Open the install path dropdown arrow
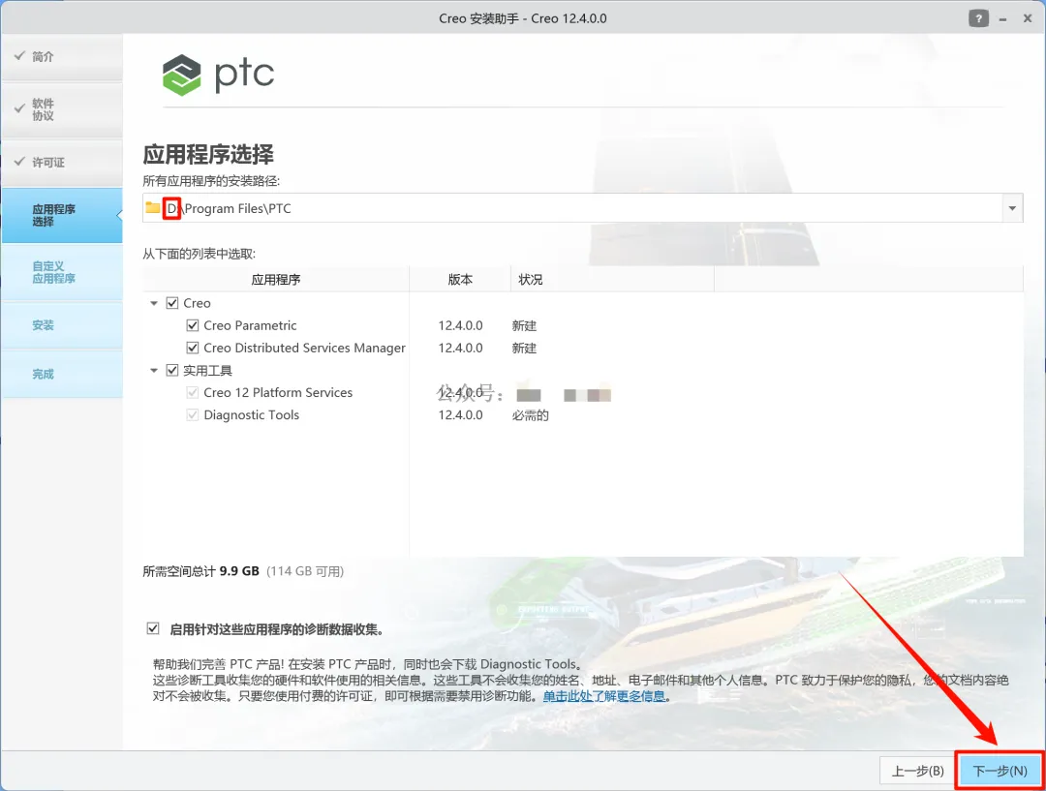The width and height of the screenshot is (1046, 791). (1012, 208)
